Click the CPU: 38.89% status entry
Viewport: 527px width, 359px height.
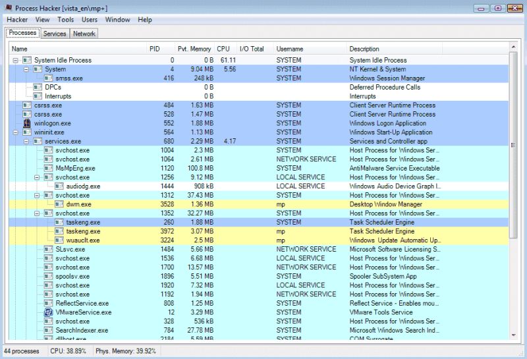pyautogui.click(x=69, y=351)
